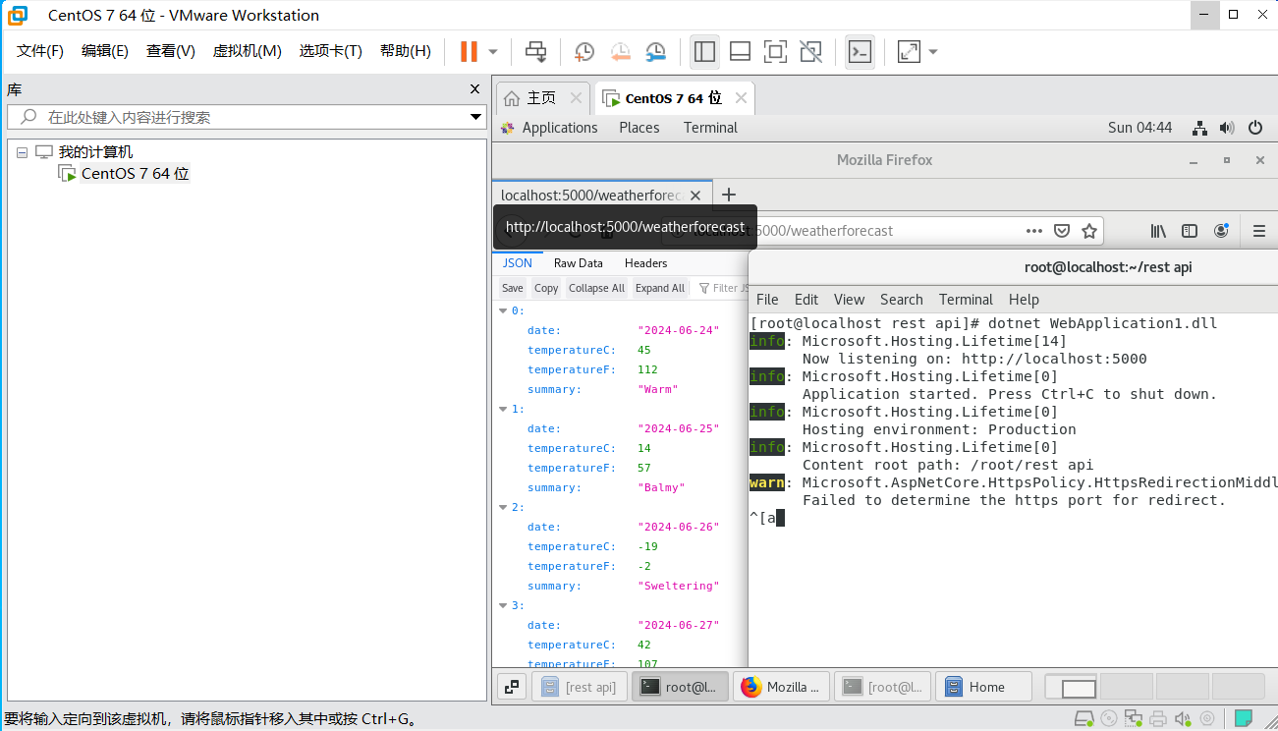Click the Save button in JSON viewer

(x=512, y=287)
